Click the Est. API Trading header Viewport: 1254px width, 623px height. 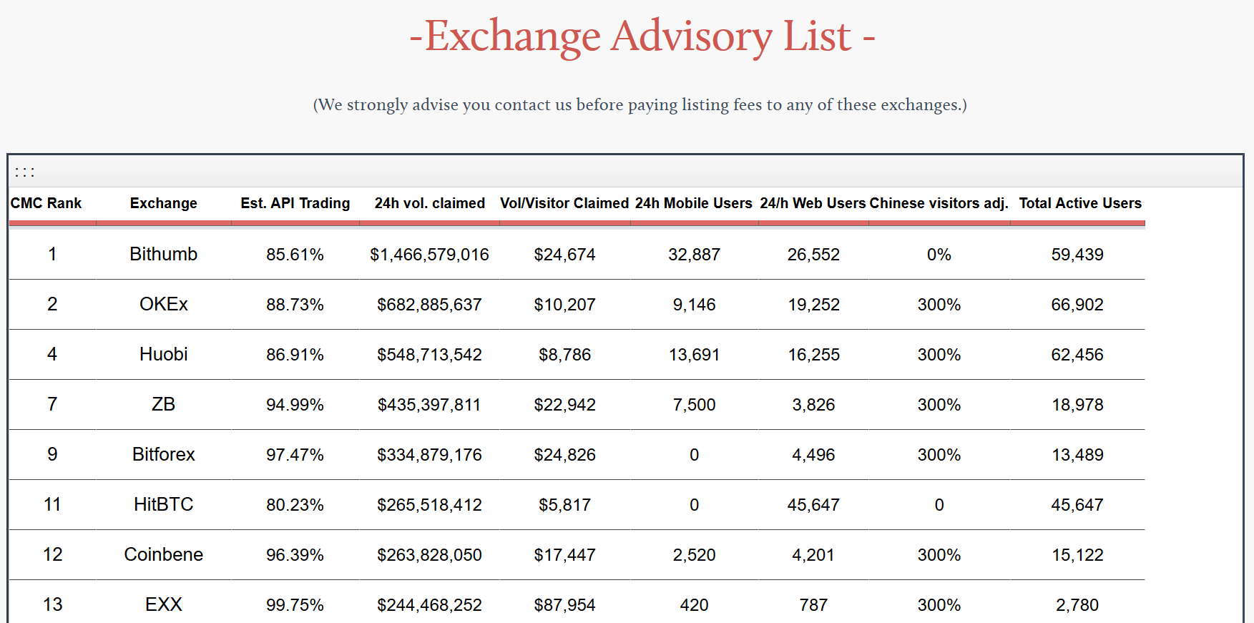tap(295, 203)
